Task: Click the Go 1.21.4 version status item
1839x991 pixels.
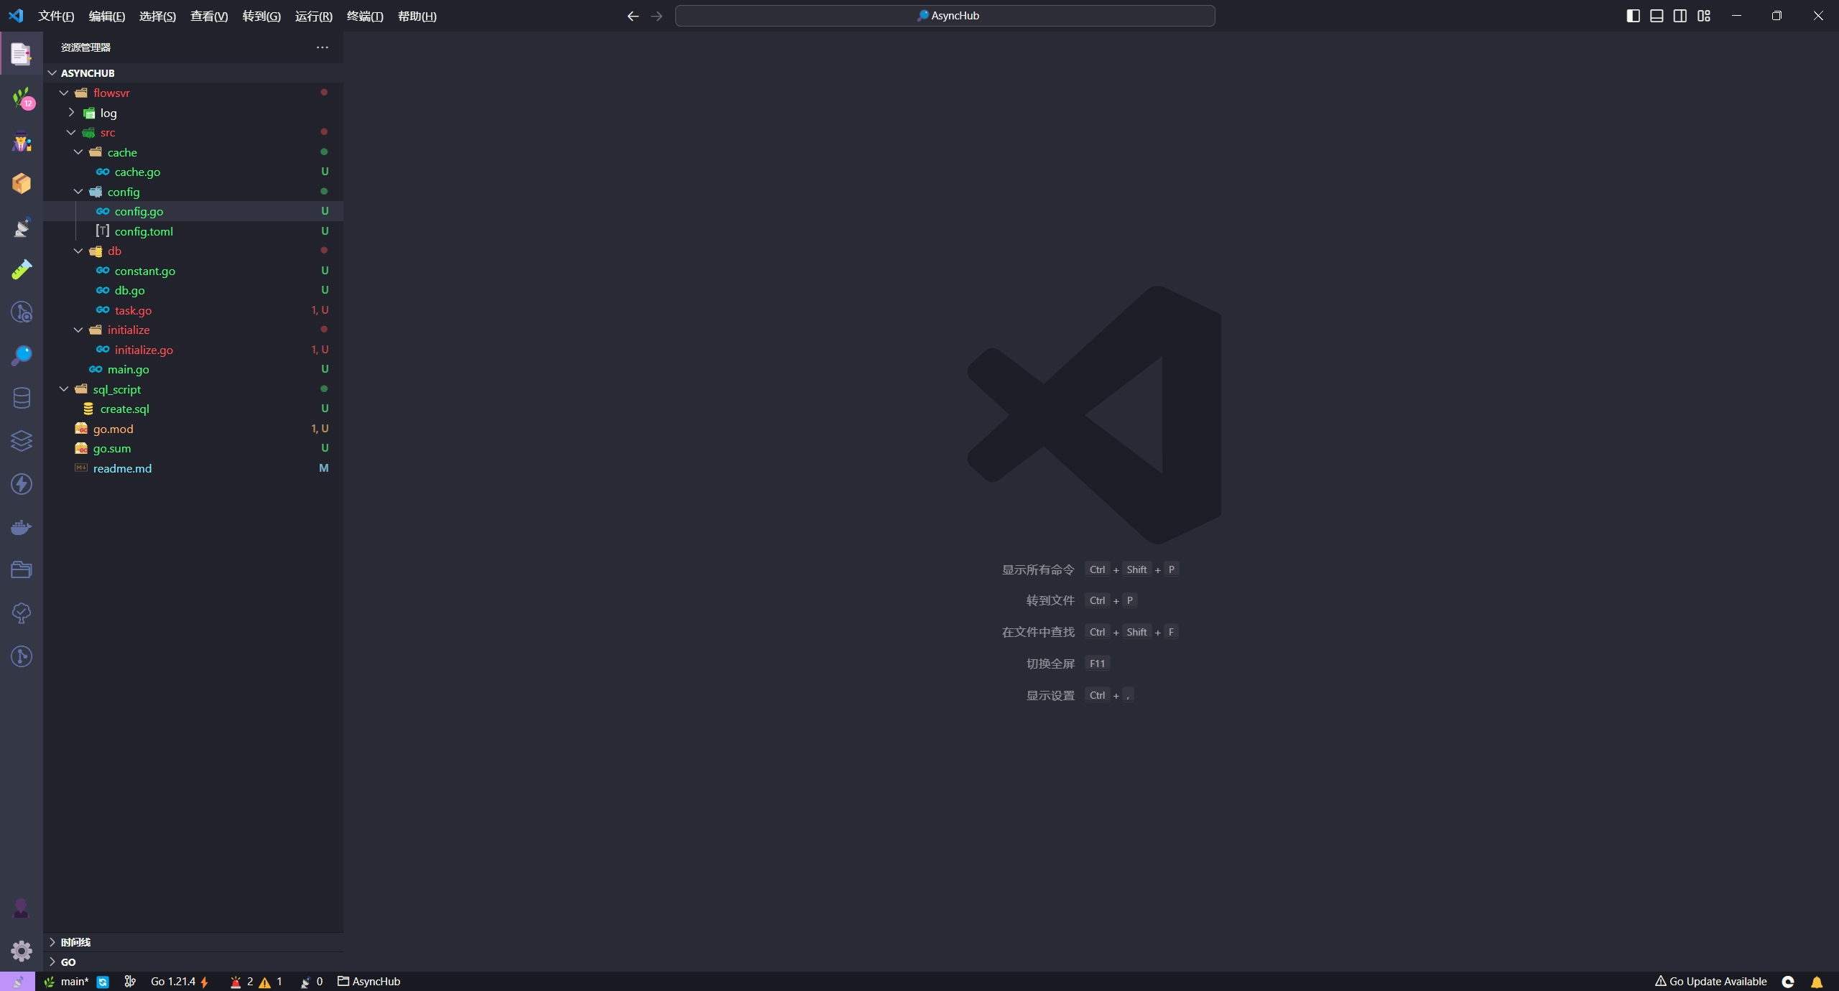Action: [173, 982]
